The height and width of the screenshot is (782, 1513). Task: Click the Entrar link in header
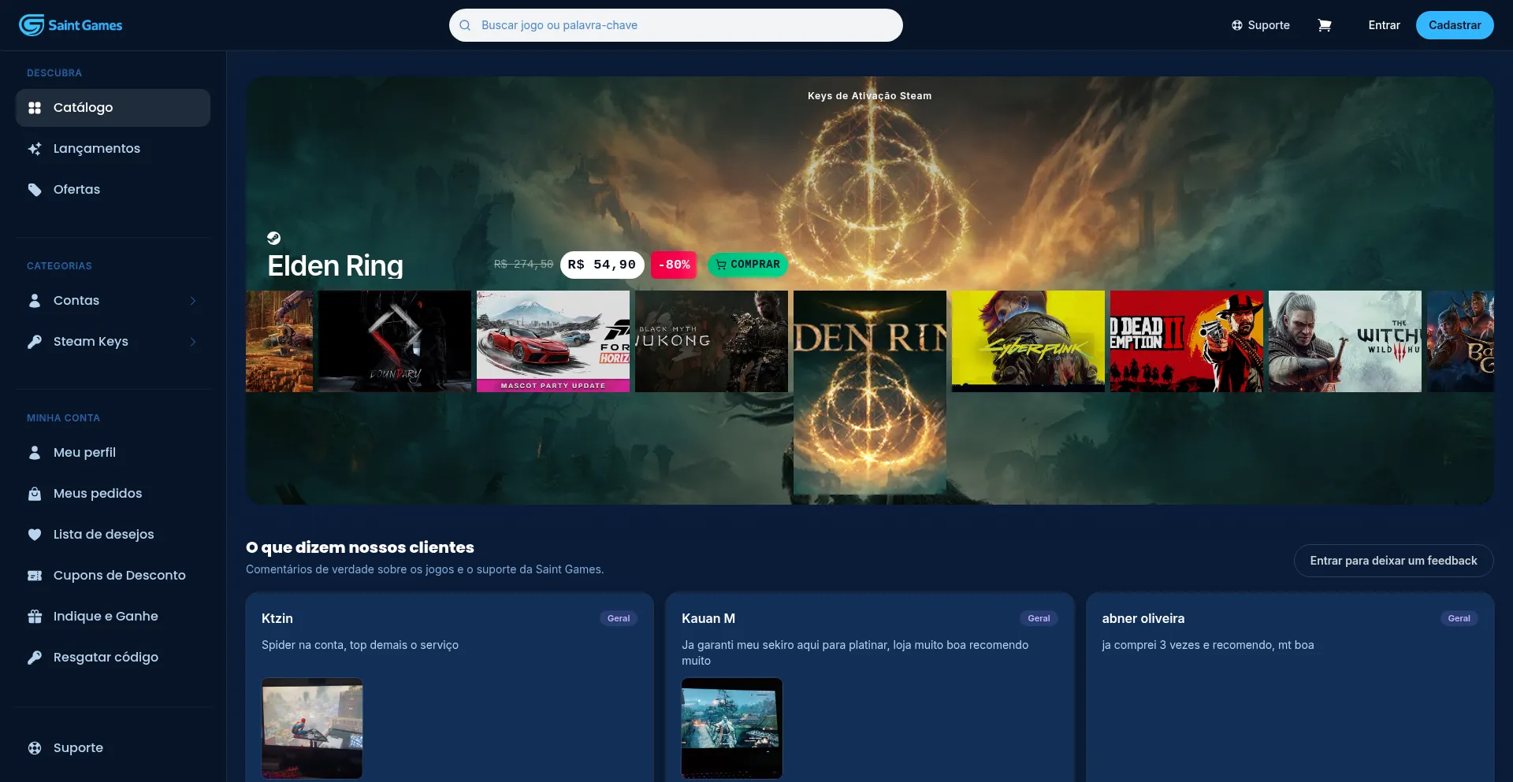1384,25
